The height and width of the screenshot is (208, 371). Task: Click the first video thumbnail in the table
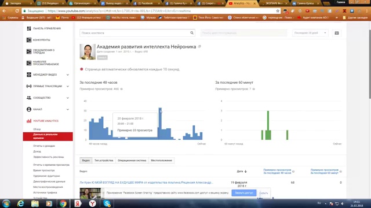click(x=90, y=193)
